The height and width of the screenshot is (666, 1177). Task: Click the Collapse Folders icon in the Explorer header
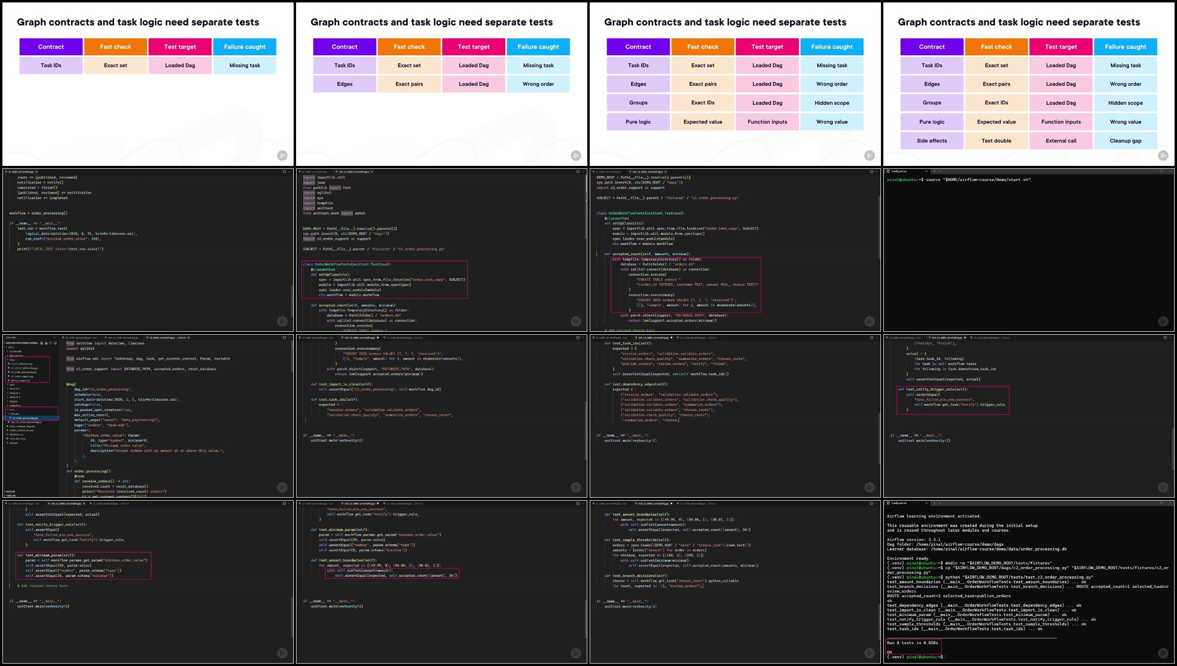55,343
